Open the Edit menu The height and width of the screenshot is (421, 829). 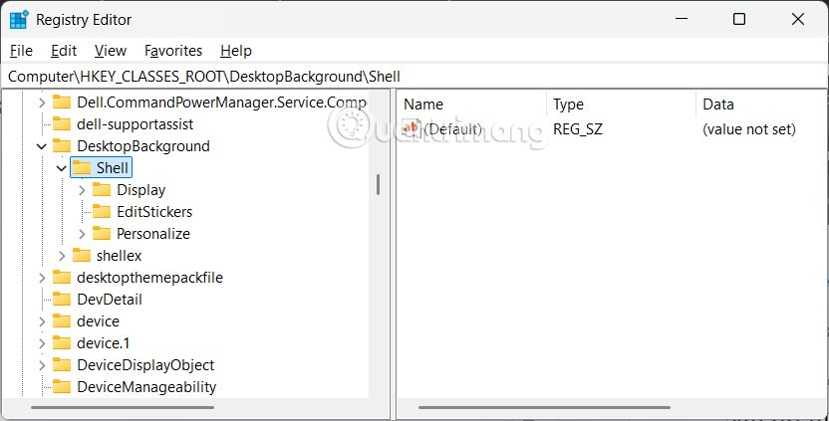[64, 51]
